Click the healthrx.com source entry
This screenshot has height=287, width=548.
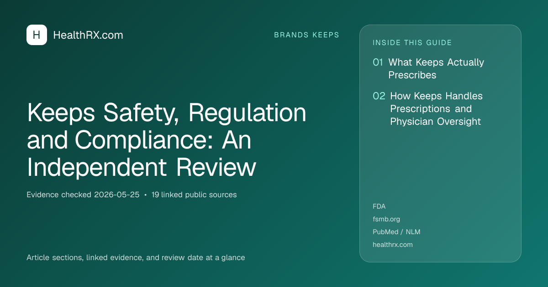pyautogui.click(x=393, y=245)
